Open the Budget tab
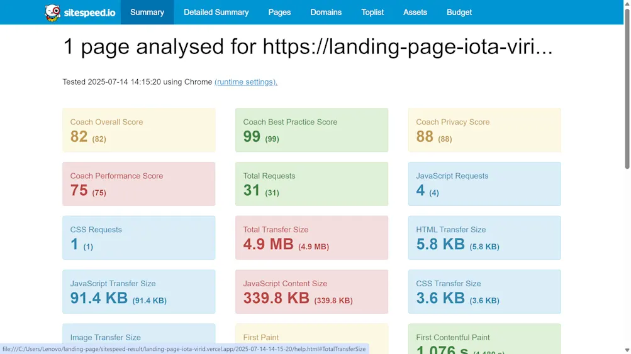The height and width of the screenshot is (354, 631). [x=459, y=13]
